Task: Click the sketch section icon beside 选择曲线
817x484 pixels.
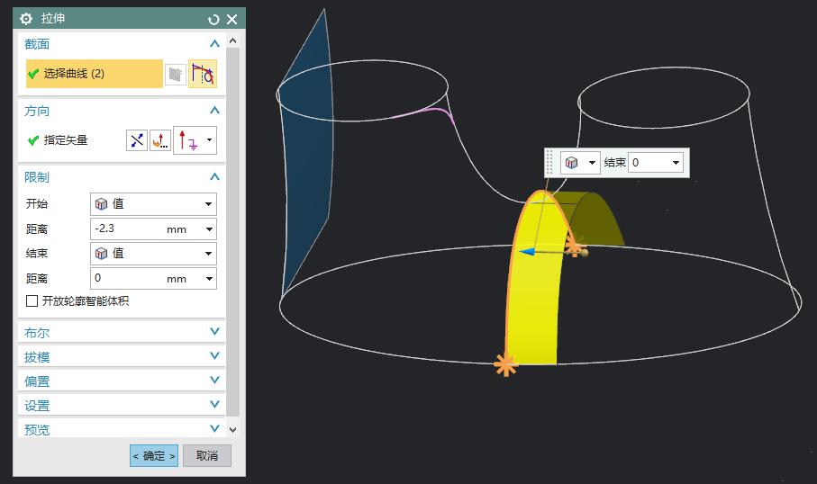Action: click(176, 74)
